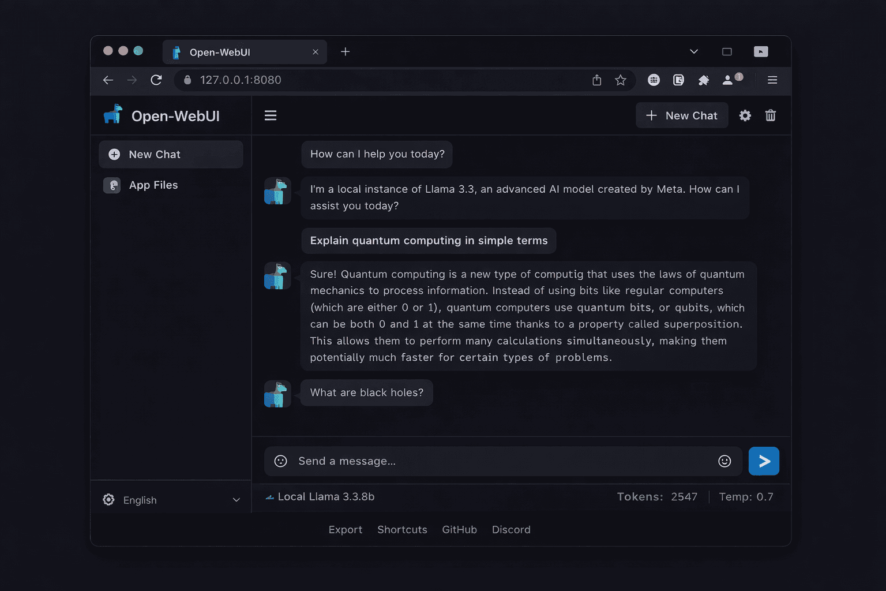Open the browser menu with three lines
This screenshot has width=886, height=591.
click(x=772, y=80)
